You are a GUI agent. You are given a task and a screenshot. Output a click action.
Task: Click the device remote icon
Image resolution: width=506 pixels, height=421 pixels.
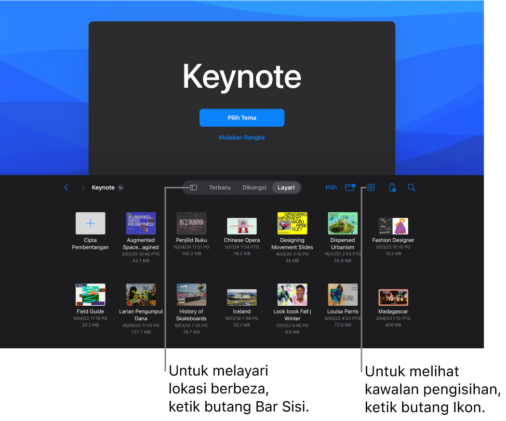tap(392, 187)
